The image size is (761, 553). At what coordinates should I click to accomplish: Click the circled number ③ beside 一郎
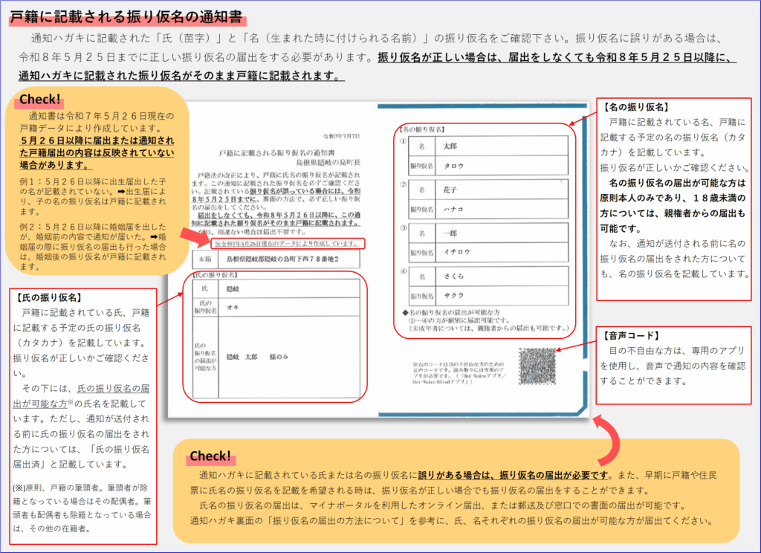click(404, 227)
